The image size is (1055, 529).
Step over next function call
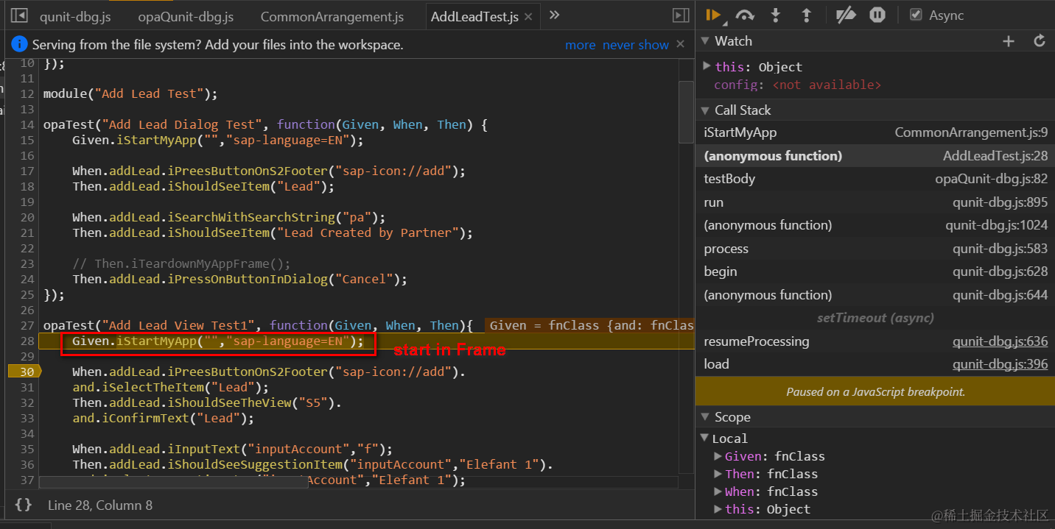coord(745,15)
